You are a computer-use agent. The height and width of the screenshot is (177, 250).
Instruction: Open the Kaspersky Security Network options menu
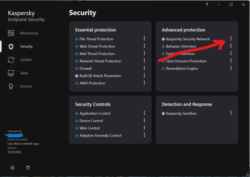(x=231, y=39)
